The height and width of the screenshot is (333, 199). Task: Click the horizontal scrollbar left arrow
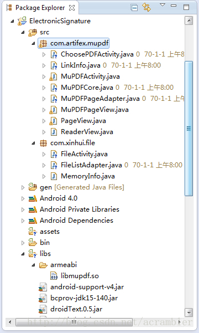[x=10, y=322]
